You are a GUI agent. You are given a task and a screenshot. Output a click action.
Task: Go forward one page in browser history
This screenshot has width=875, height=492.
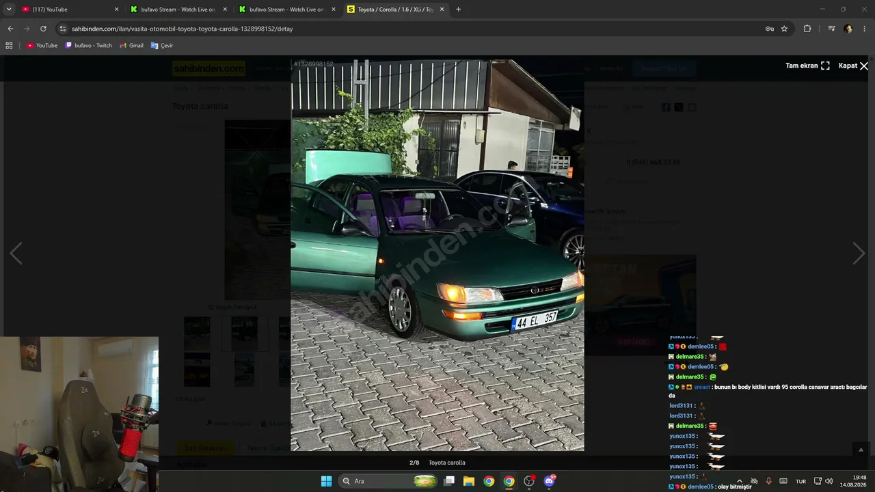point(27,29)
